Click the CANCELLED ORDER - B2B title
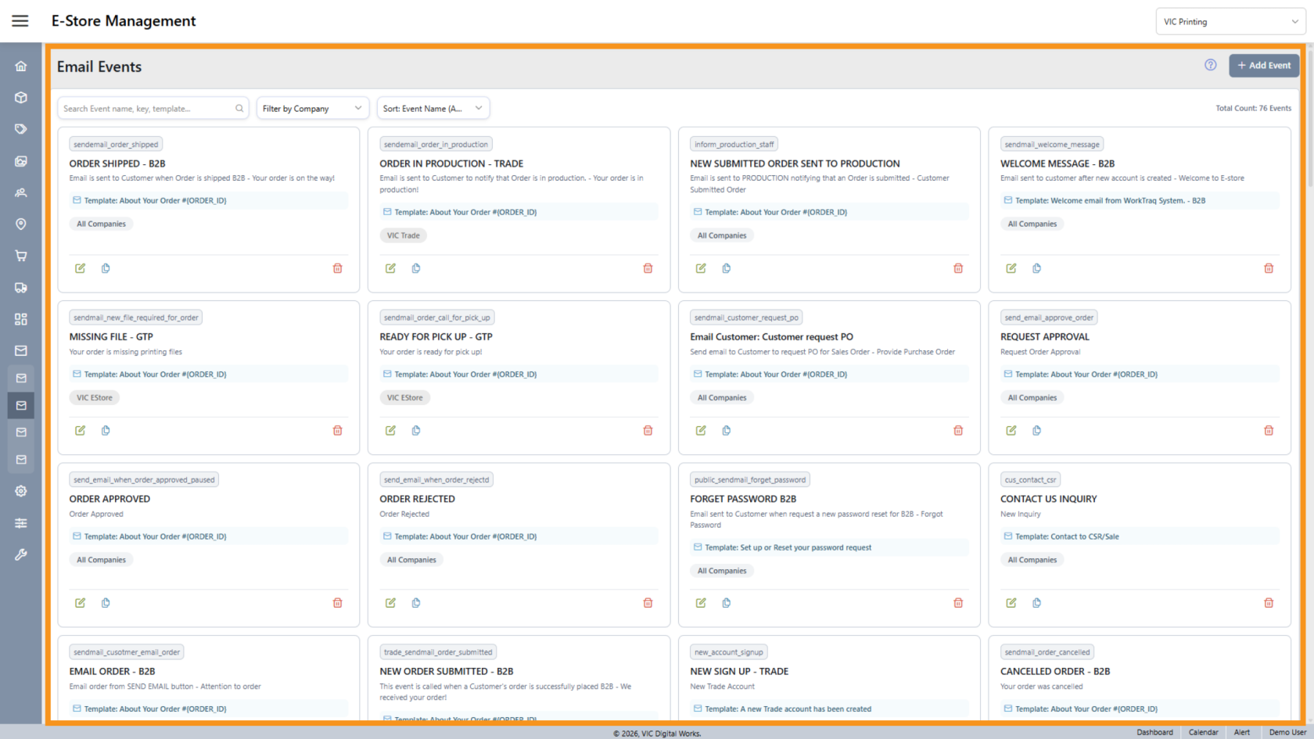The height and width of the screenshot is (739, 1314). pos(1055,672)
